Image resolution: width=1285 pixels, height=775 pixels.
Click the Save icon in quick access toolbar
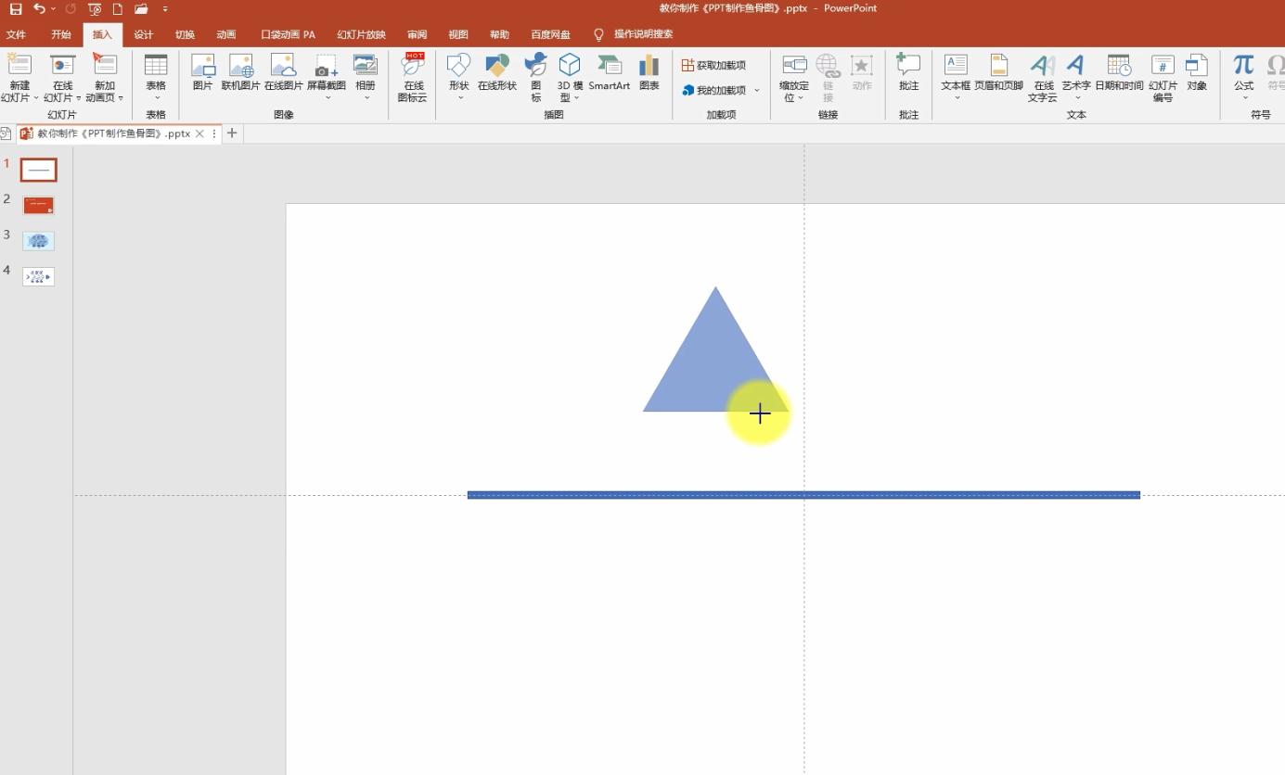point(15,9)
